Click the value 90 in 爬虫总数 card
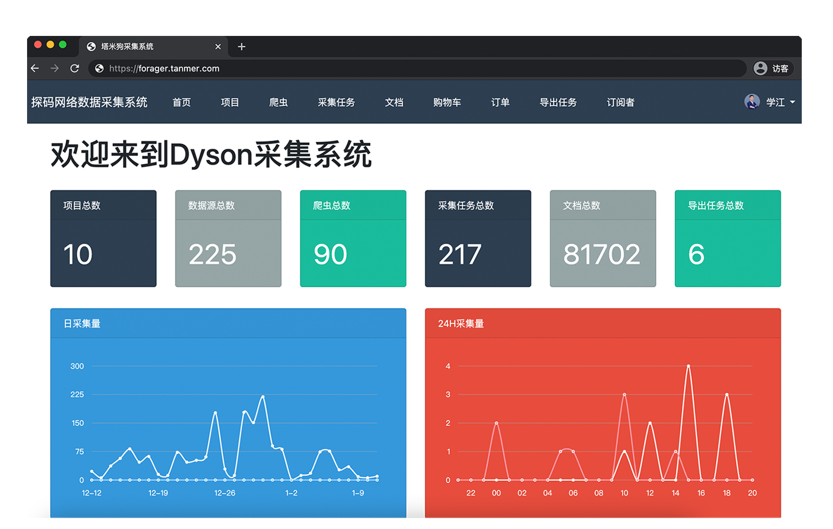Viewport: 833px width, 529px height. pyautogui.click(x=330, y=254)
